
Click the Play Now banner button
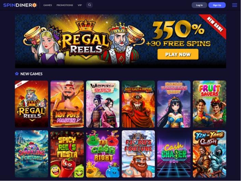pyautogui.click(x=178, y=54)
